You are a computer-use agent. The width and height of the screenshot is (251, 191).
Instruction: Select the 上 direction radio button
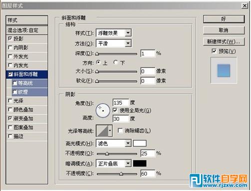(98, 62)
